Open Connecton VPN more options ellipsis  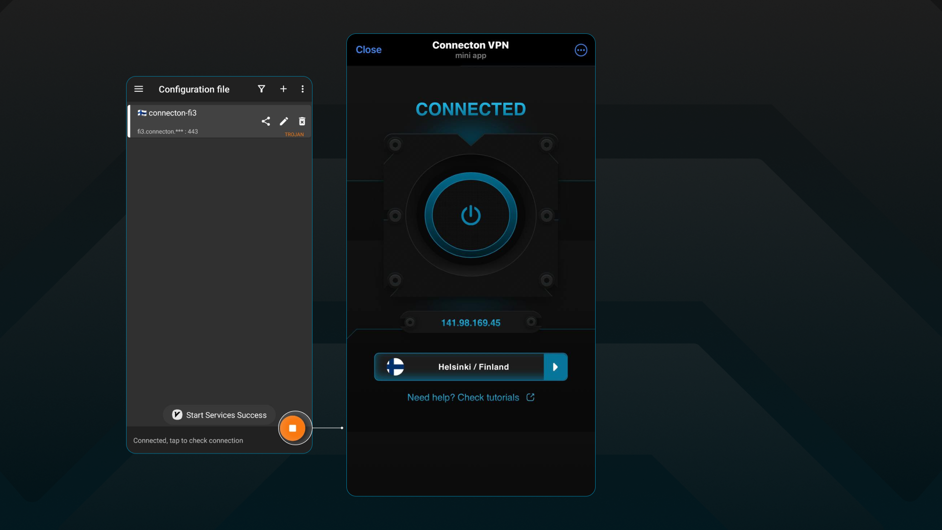point(580,50)
